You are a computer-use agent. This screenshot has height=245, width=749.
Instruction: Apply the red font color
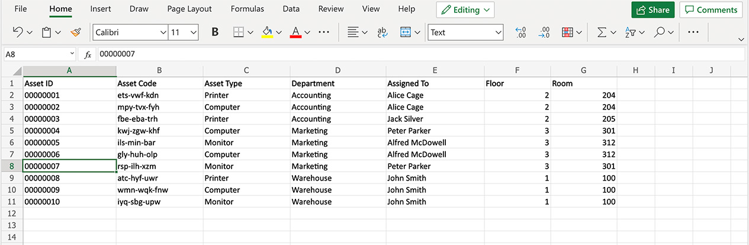pyautogui.click(x=295, y=33)
